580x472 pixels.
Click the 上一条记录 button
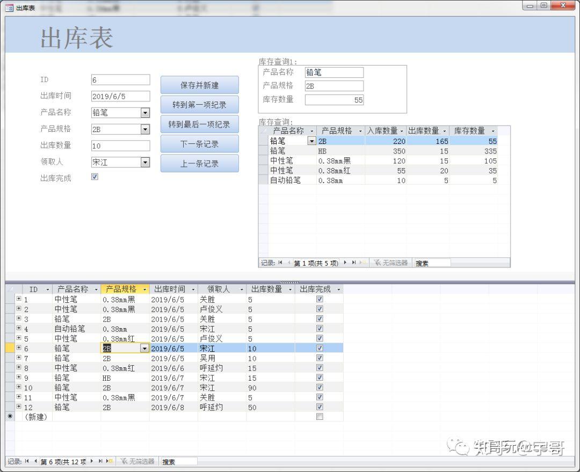[200, 163]
